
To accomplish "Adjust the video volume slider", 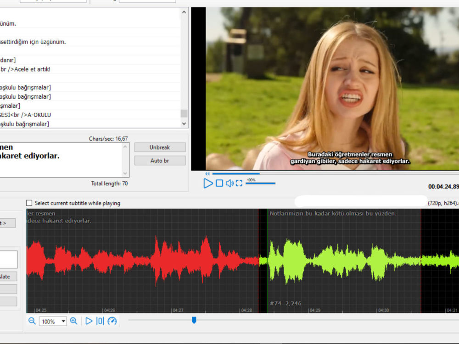I will 260,183.
